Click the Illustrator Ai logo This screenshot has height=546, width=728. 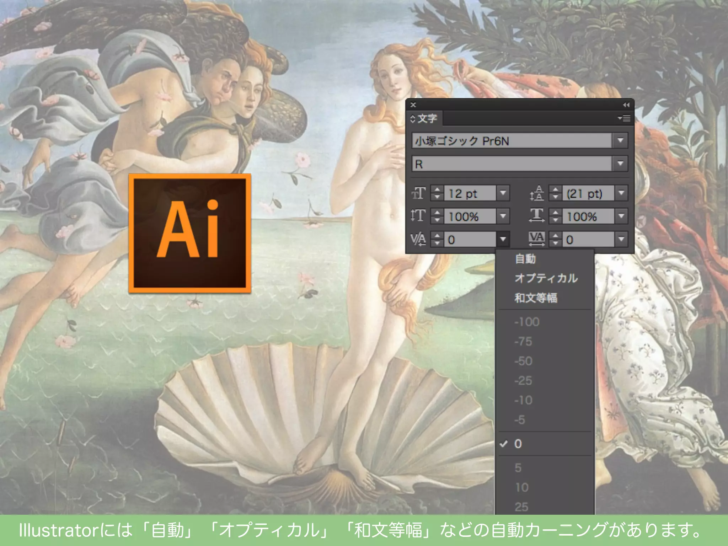pyautogui.click(x=190, y=234)
